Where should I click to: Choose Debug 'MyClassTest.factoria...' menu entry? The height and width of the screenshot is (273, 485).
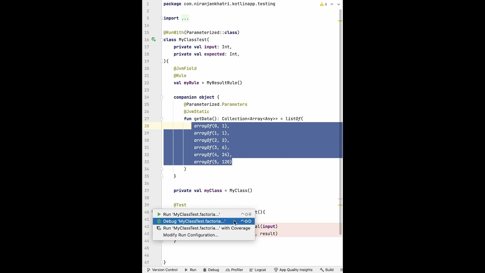(204, 221)
